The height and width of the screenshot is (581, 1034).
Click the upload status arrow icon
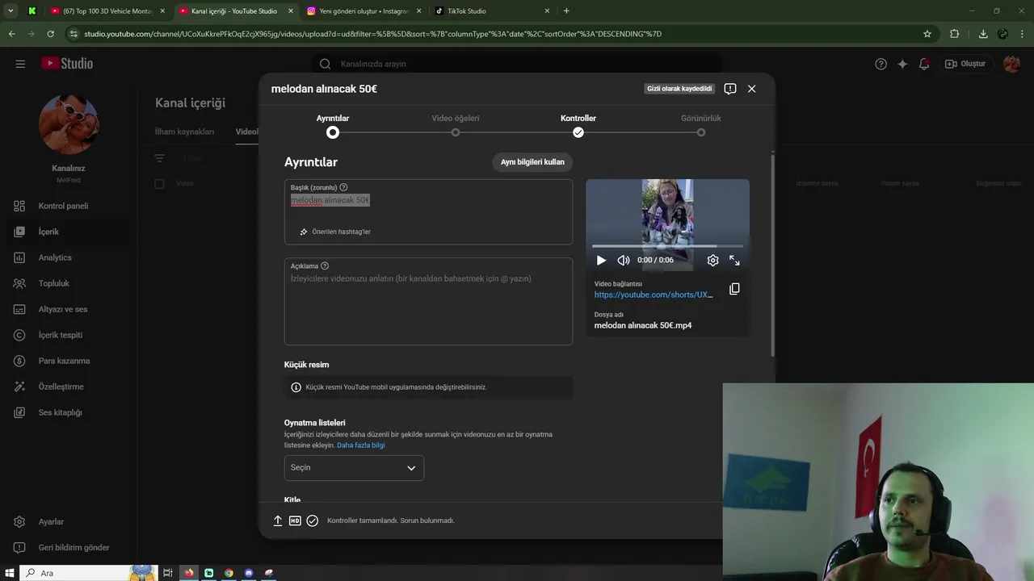tap(278, 520)
